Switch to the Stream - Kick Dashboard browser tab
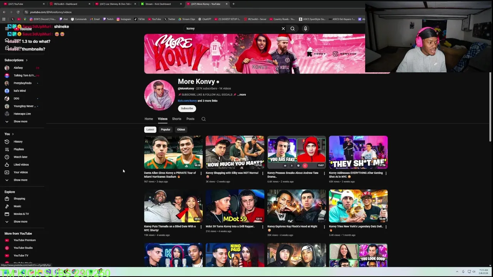This screenshot has width=493, height=277. tap(161, 4)
